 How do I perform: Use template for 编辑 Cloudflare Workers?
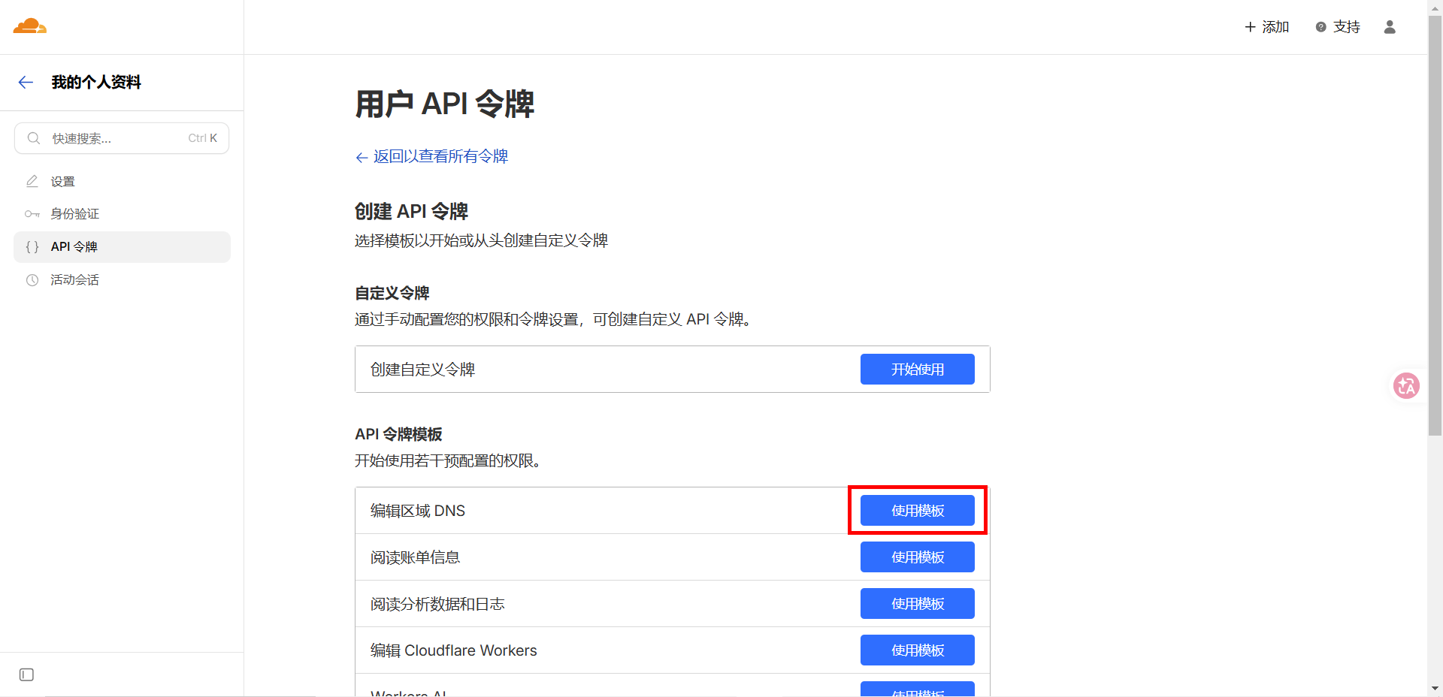[x=918, y=650]
